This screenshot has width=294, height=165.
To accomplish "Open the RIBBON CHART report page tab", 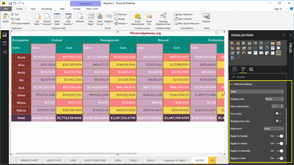I will click(x=29, y=160).
